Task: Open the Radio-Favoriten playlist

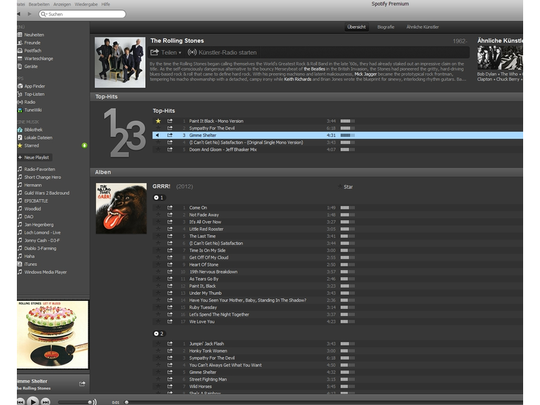Action: (40, 169)
